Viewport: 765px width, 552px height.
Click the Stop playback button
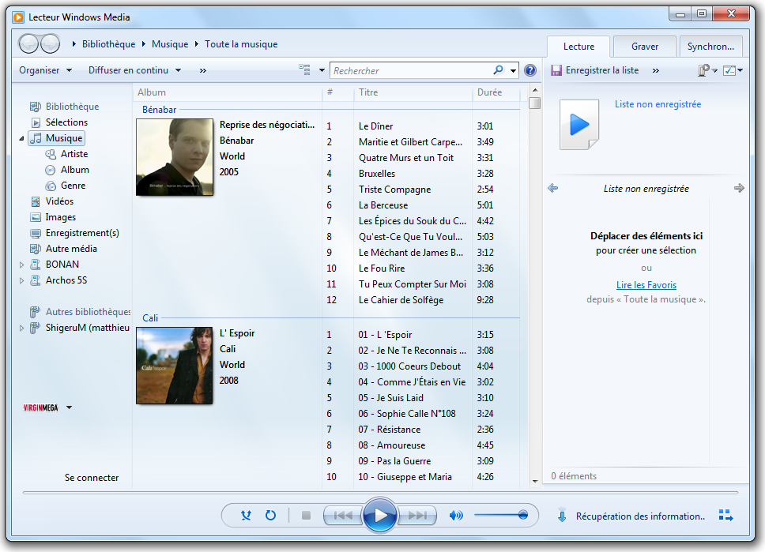(x=306, y=516)
